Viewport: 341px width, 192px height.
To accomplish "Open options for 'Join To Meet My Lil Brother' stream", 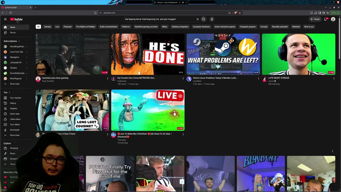I will [183, 134].
